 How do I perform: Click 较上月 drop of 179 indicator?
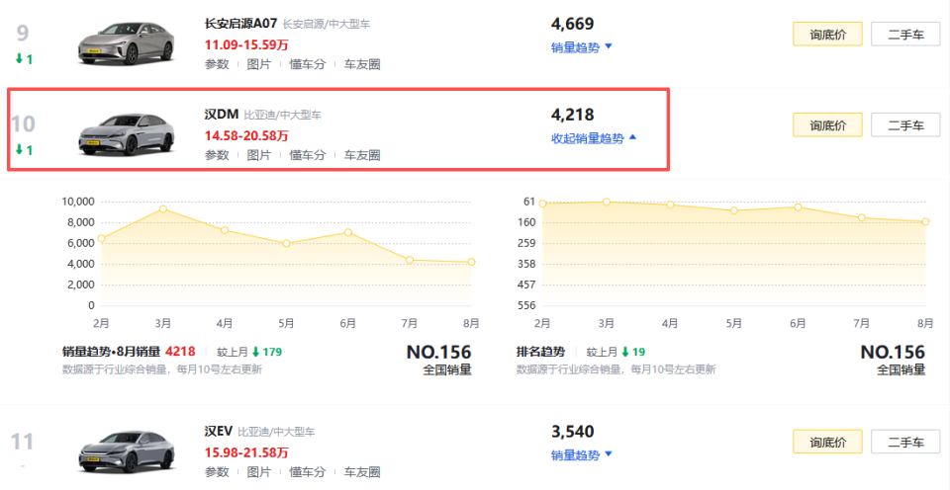pyautogui.click(x=266, y=352)
